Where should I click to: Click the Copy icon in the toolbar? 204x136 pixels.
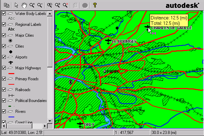coord(7,5)
